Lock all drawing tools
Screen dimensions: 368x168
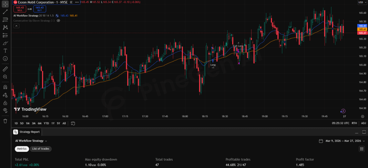tap(5, 103)
